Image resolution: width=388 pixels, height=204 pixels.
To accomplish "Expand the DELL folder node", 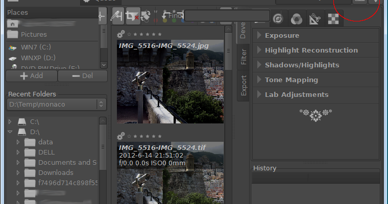I will pos(18,152).
